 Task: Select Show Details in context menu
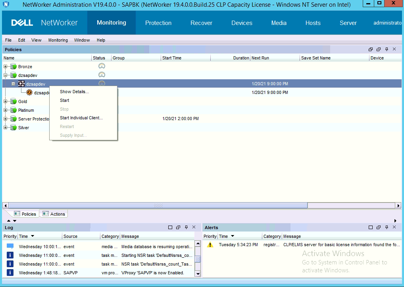(x=74, y=92)
